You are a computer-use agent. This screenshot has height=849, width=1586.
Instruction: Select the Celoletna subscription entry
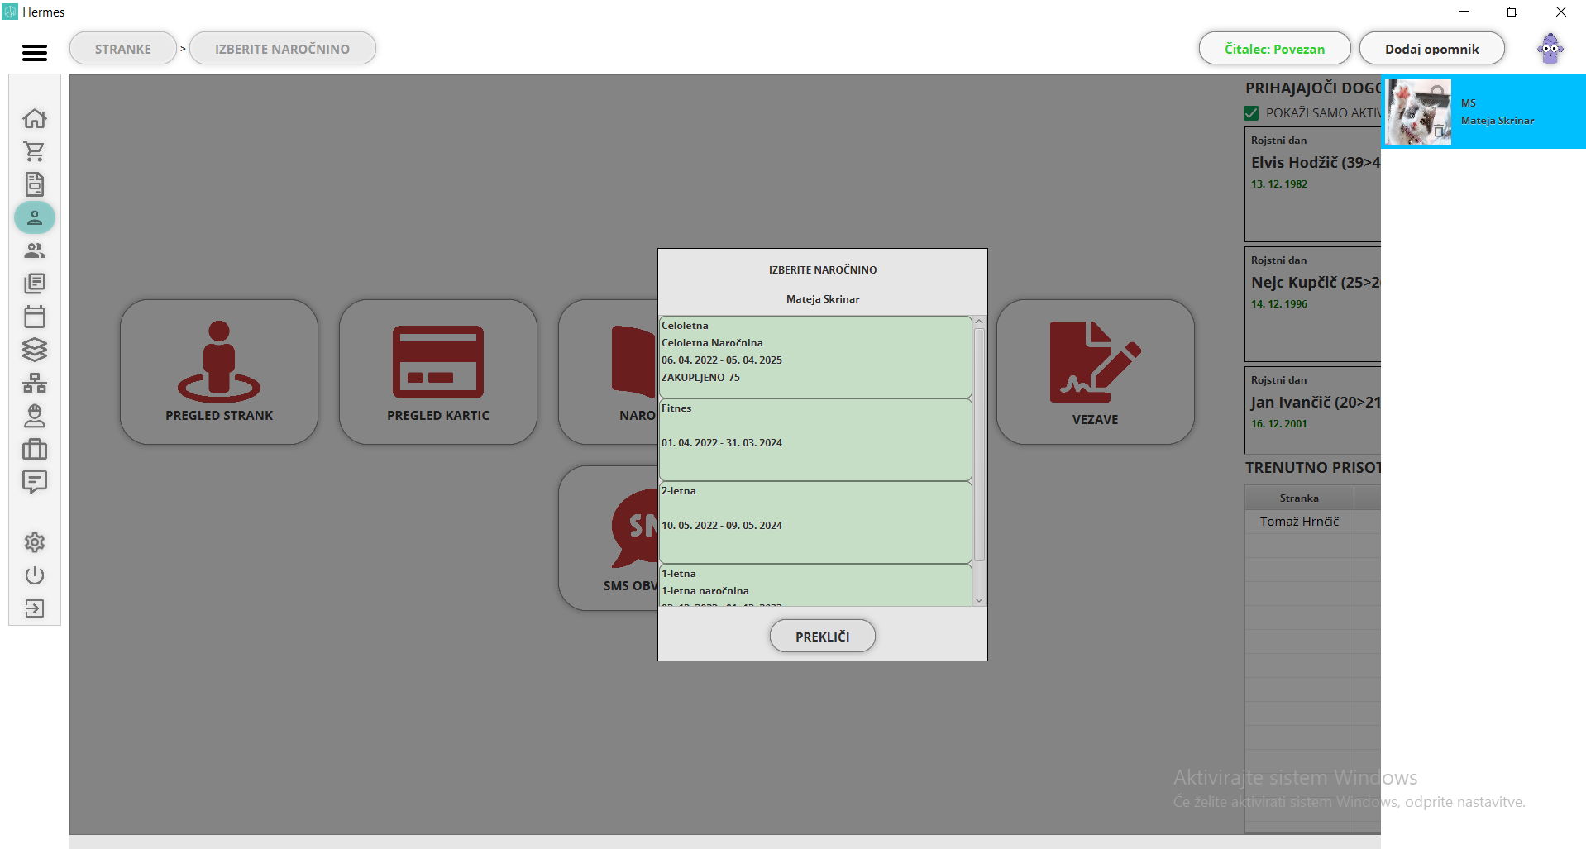tap(815, 357)
